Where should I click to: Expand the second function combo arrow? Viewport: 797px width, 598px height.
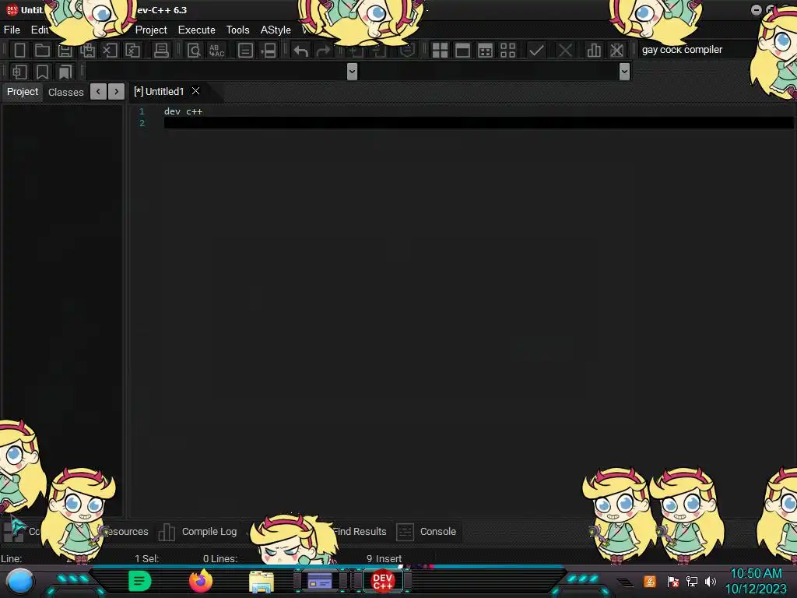[x=625, y=72]
